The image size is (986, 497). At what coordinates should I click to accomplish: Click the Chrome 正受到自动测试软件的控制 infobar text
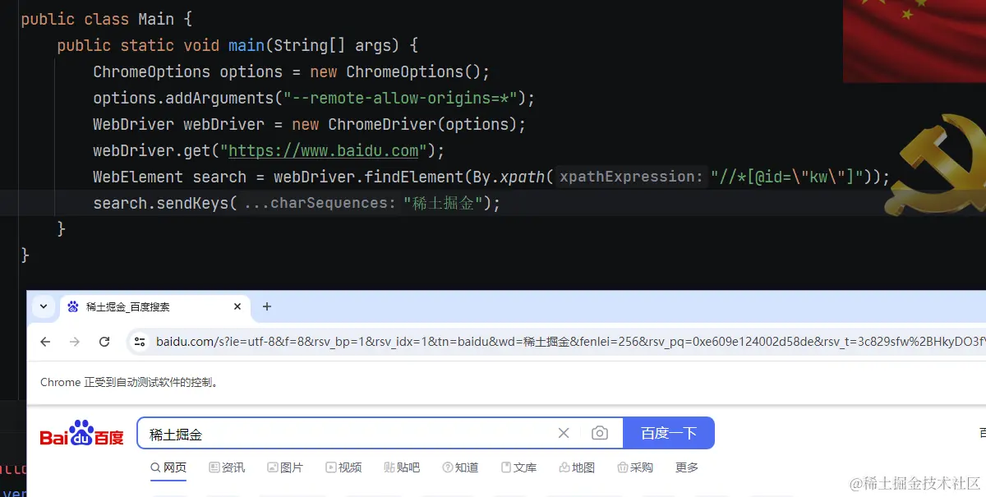[129, 382]
